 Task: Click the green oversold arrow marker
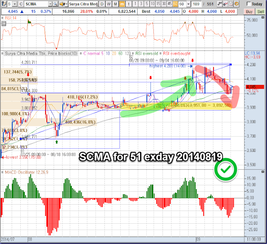pos(57,142)
